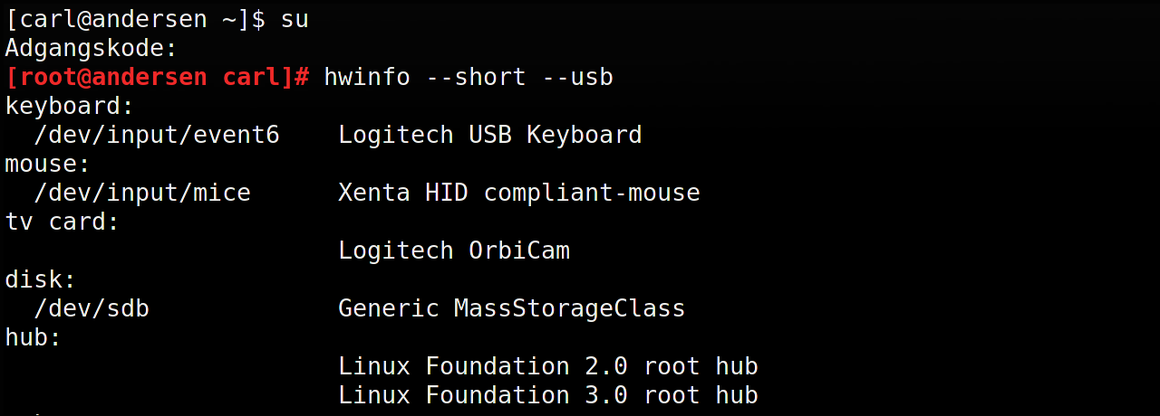Click 'Logitech USB Keyboard' text
This screenshot has height=416, width=1160.
[489, 135]
